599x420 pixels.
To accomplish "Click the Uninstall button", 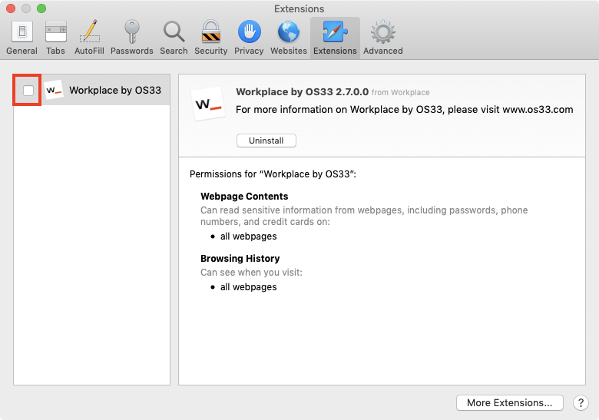I will click(x=266, y=141).
